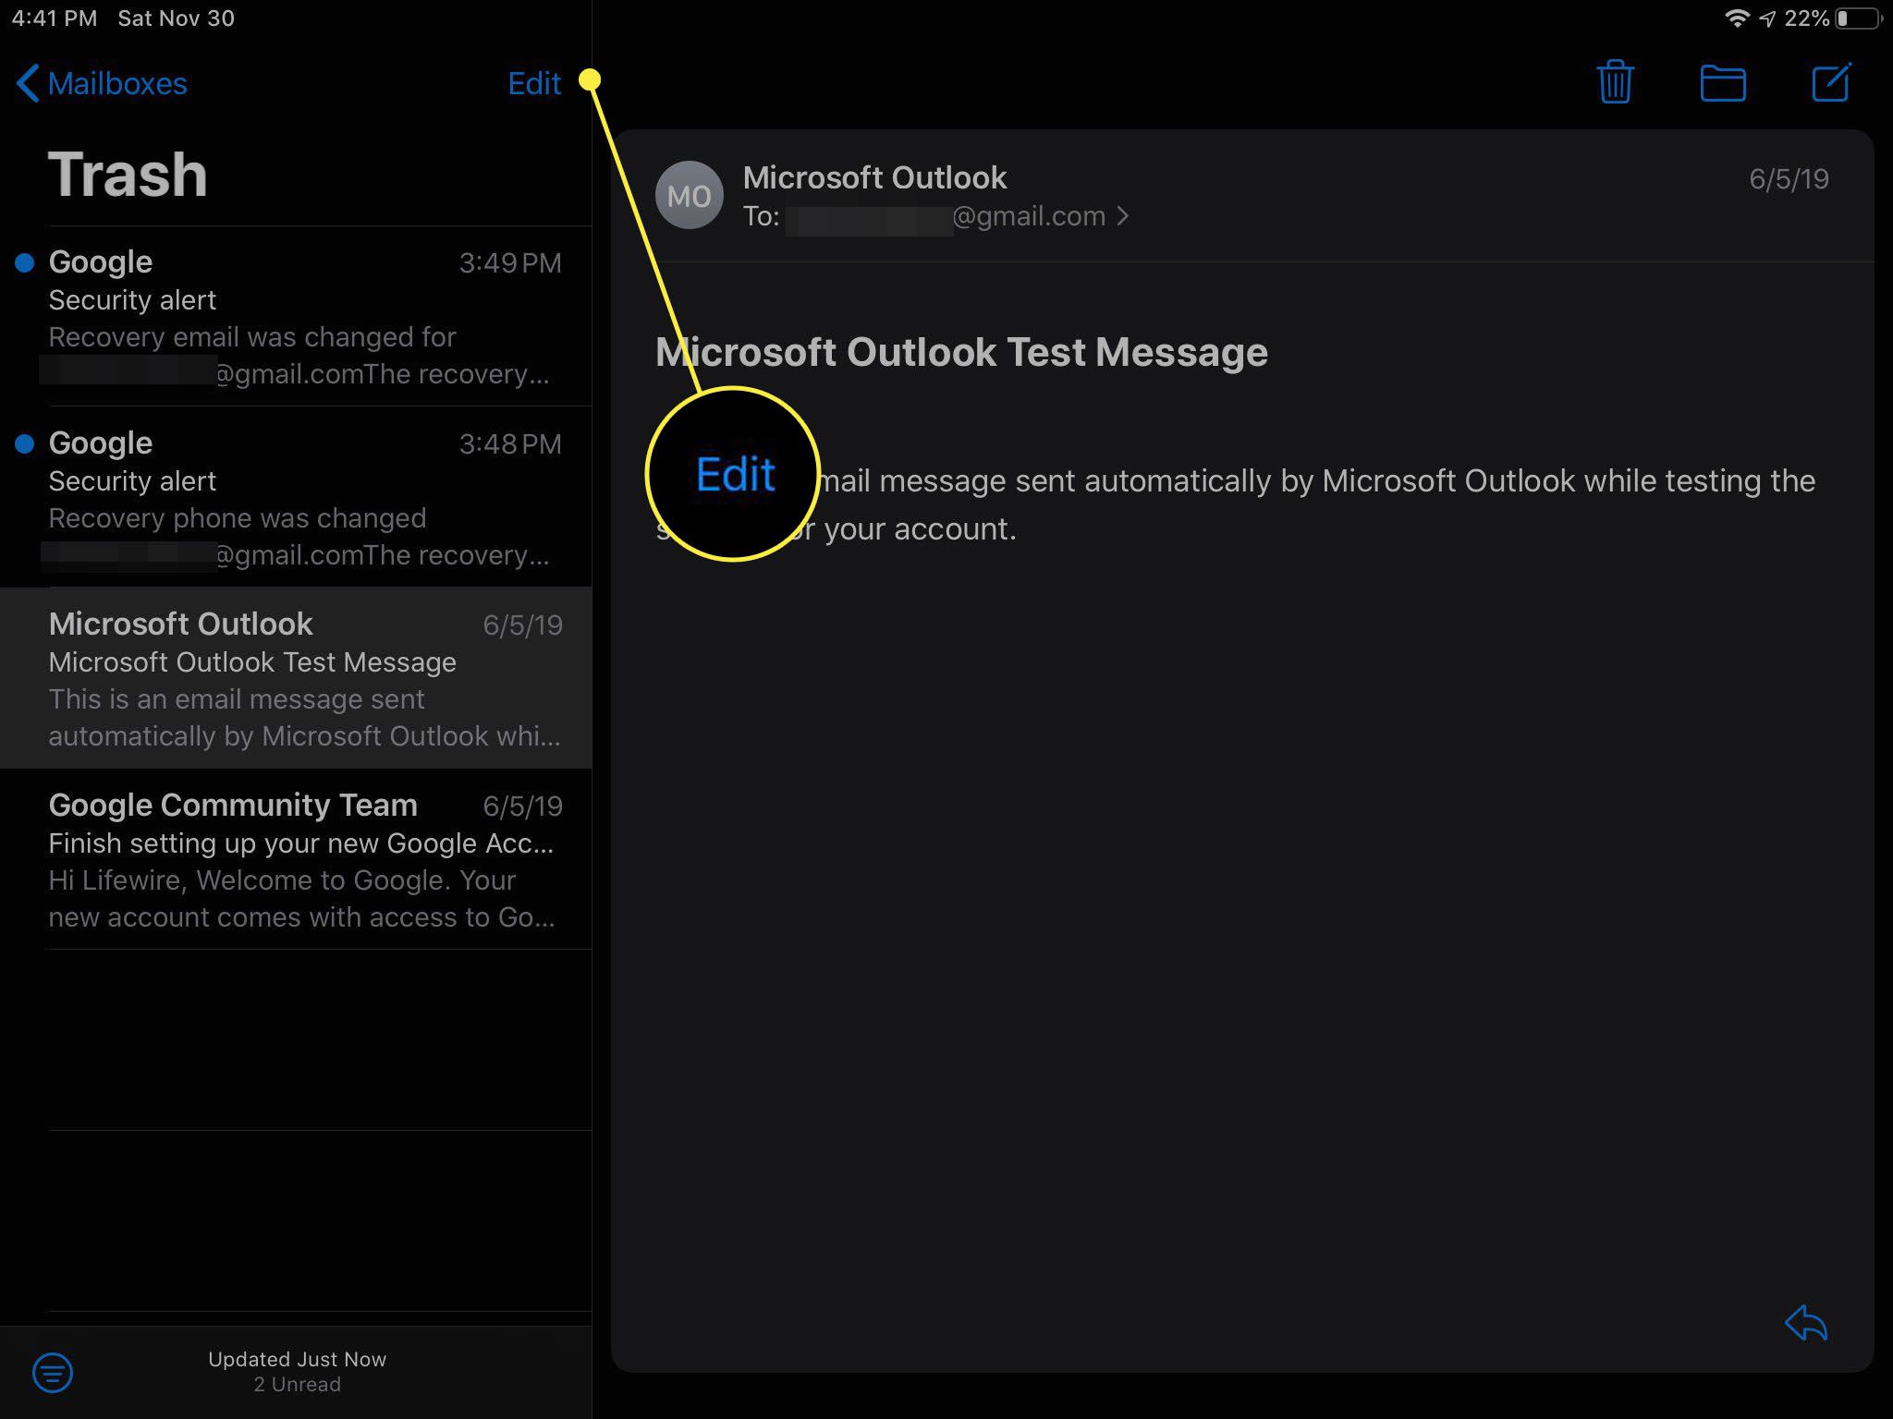1893x1419 pixels.
Task: Tap the battery indicator in status bar
Action: 1858,18
